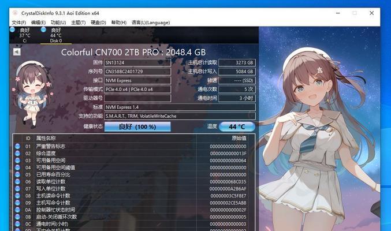Click the CrystalDiskInfo title bar app icon

[15, 13]
